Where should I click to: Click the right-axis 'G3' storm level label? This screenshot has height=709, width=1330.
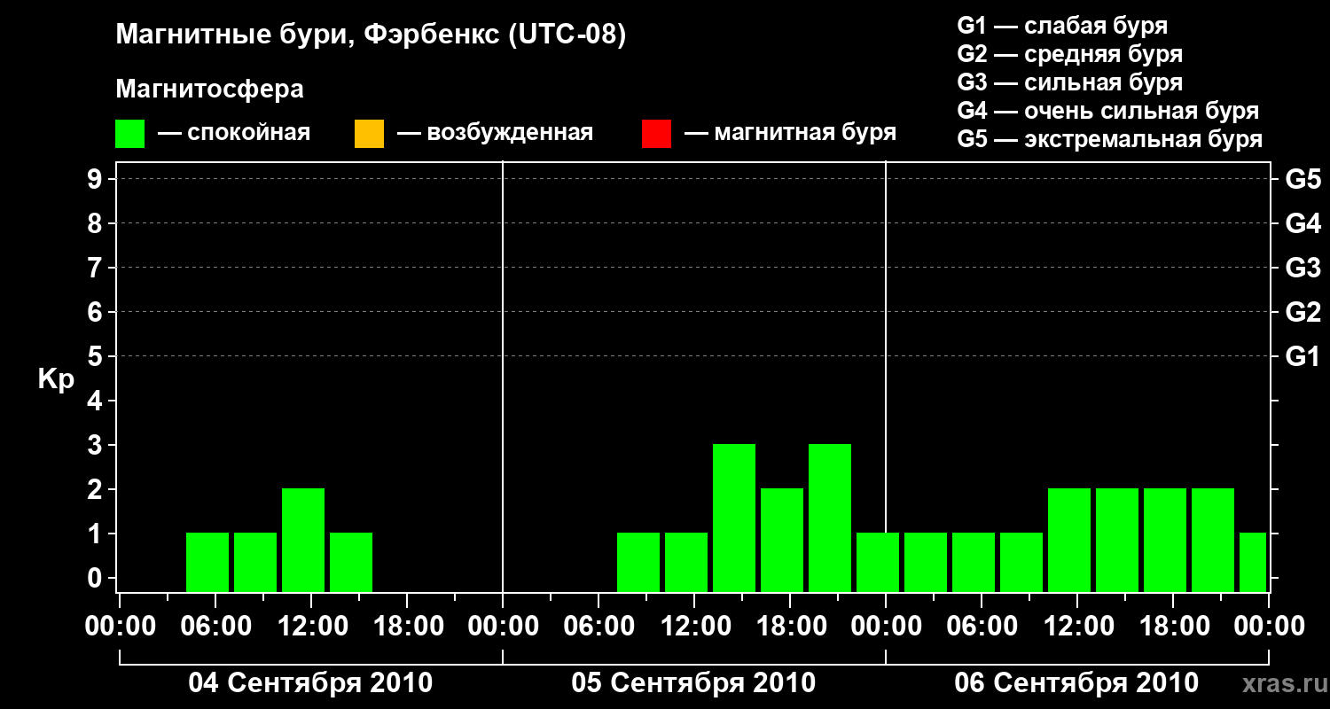1303,269
